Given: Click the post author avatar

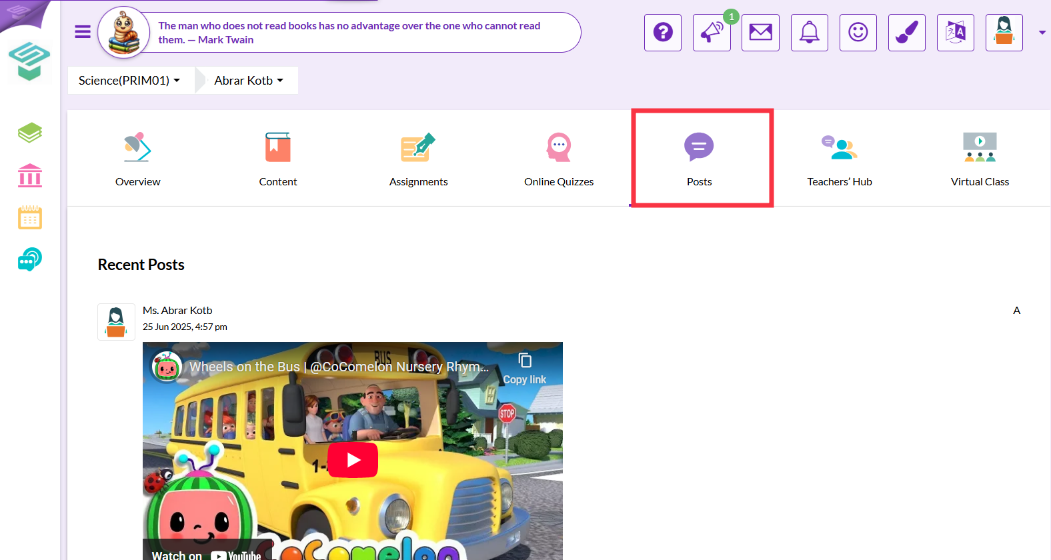Looking at the screenshot, I should 116,322.
